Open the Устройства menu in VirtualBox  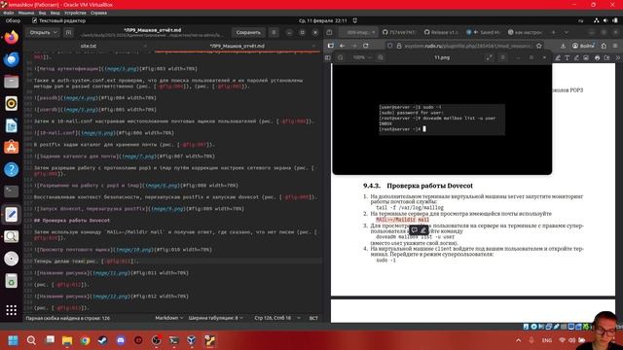(x=75, y=13)
